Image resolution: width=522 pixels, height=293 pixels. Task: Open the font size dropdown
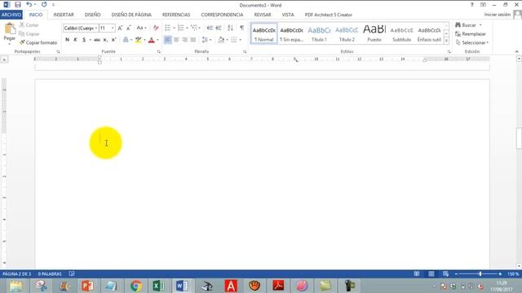113,28
